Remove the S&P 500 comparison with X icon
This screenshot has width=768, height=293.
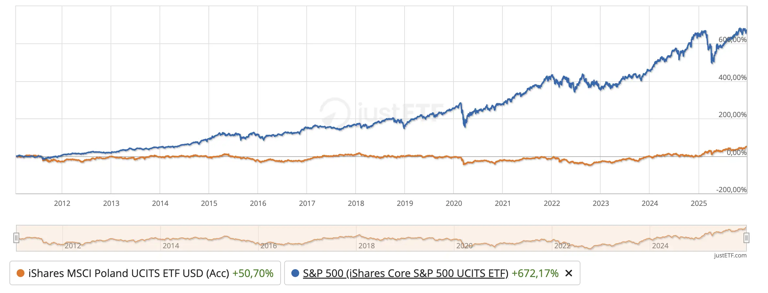coord(569,273)
